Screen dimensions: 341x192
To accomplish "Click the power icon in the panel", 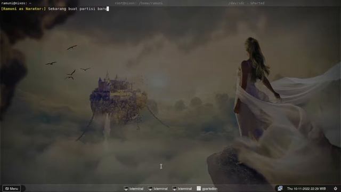I will 335,188.
